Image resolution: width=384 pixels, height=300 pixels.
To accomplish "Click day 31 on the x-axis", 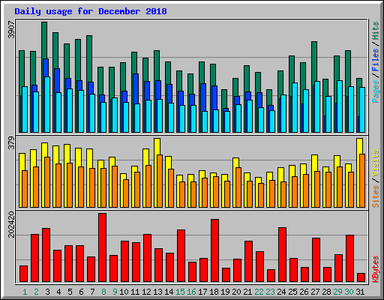I will click(360, 292).
